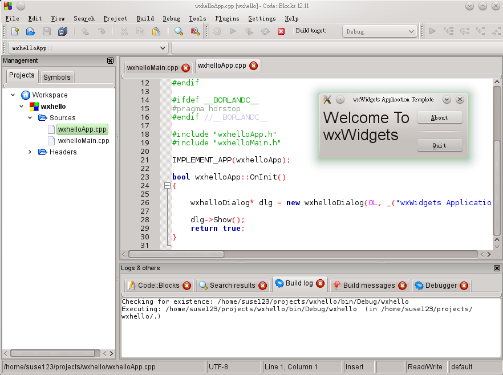
Task: Click the Replace toolbar icon
Action: [x=194, y=31]
